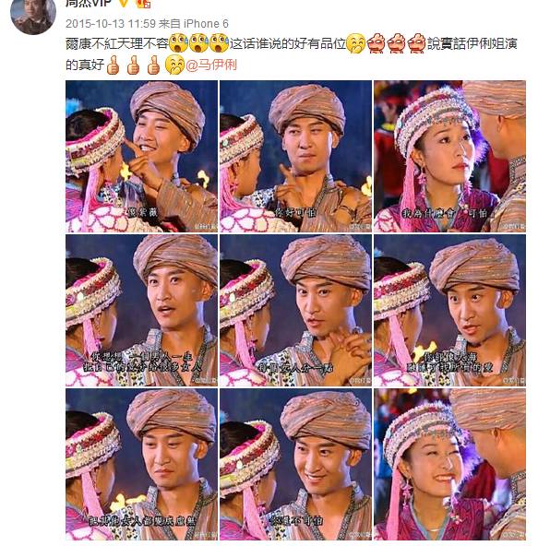Click the iPhone 6 source link

point(206,24)
